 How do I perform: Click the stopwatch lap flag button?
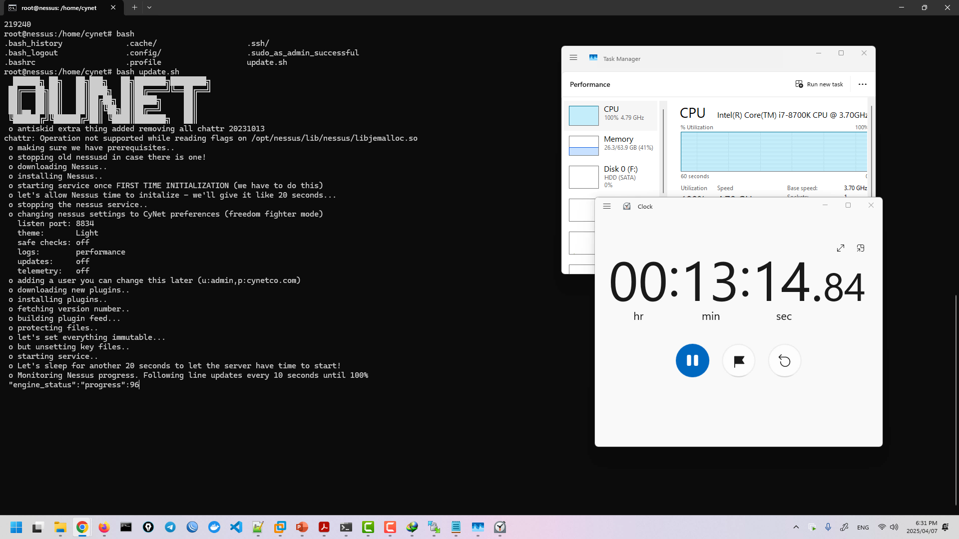tap(739, 360)
